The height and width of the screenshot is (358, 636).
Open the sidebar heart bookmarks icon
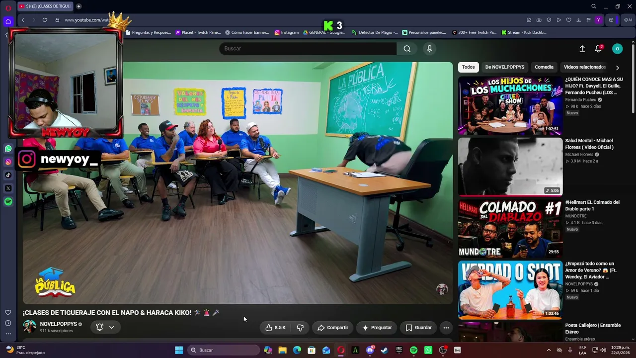(x=8, y=312)
